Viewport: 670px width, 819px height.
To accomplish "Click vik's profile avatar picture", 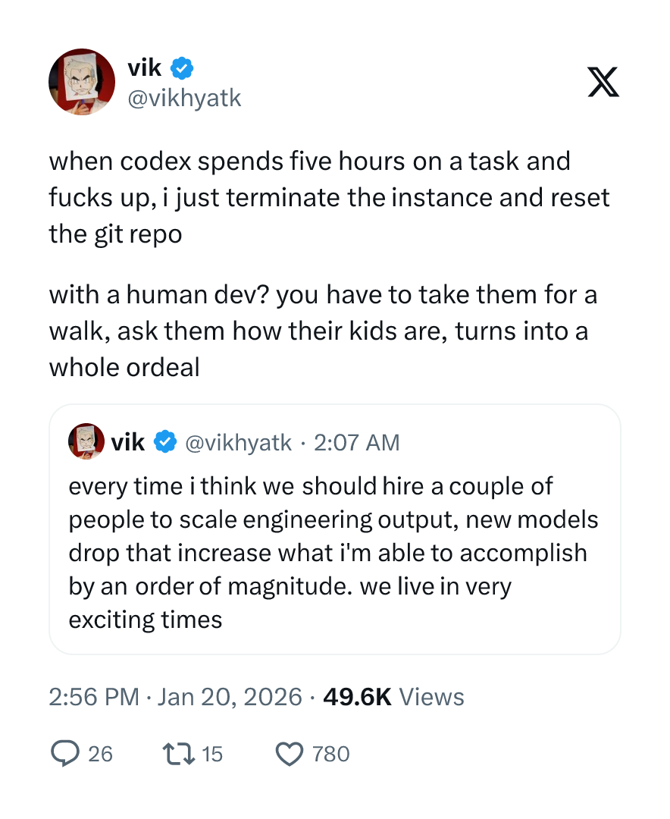I will point(82,82).
